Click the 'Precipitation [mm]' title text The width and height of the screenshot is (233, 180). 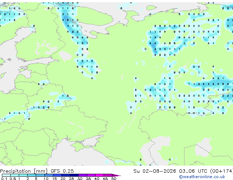24,171
